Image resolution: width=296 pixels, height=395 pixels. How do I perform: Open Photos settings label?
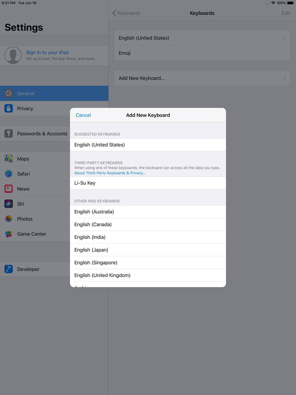(x=25, y=219)
